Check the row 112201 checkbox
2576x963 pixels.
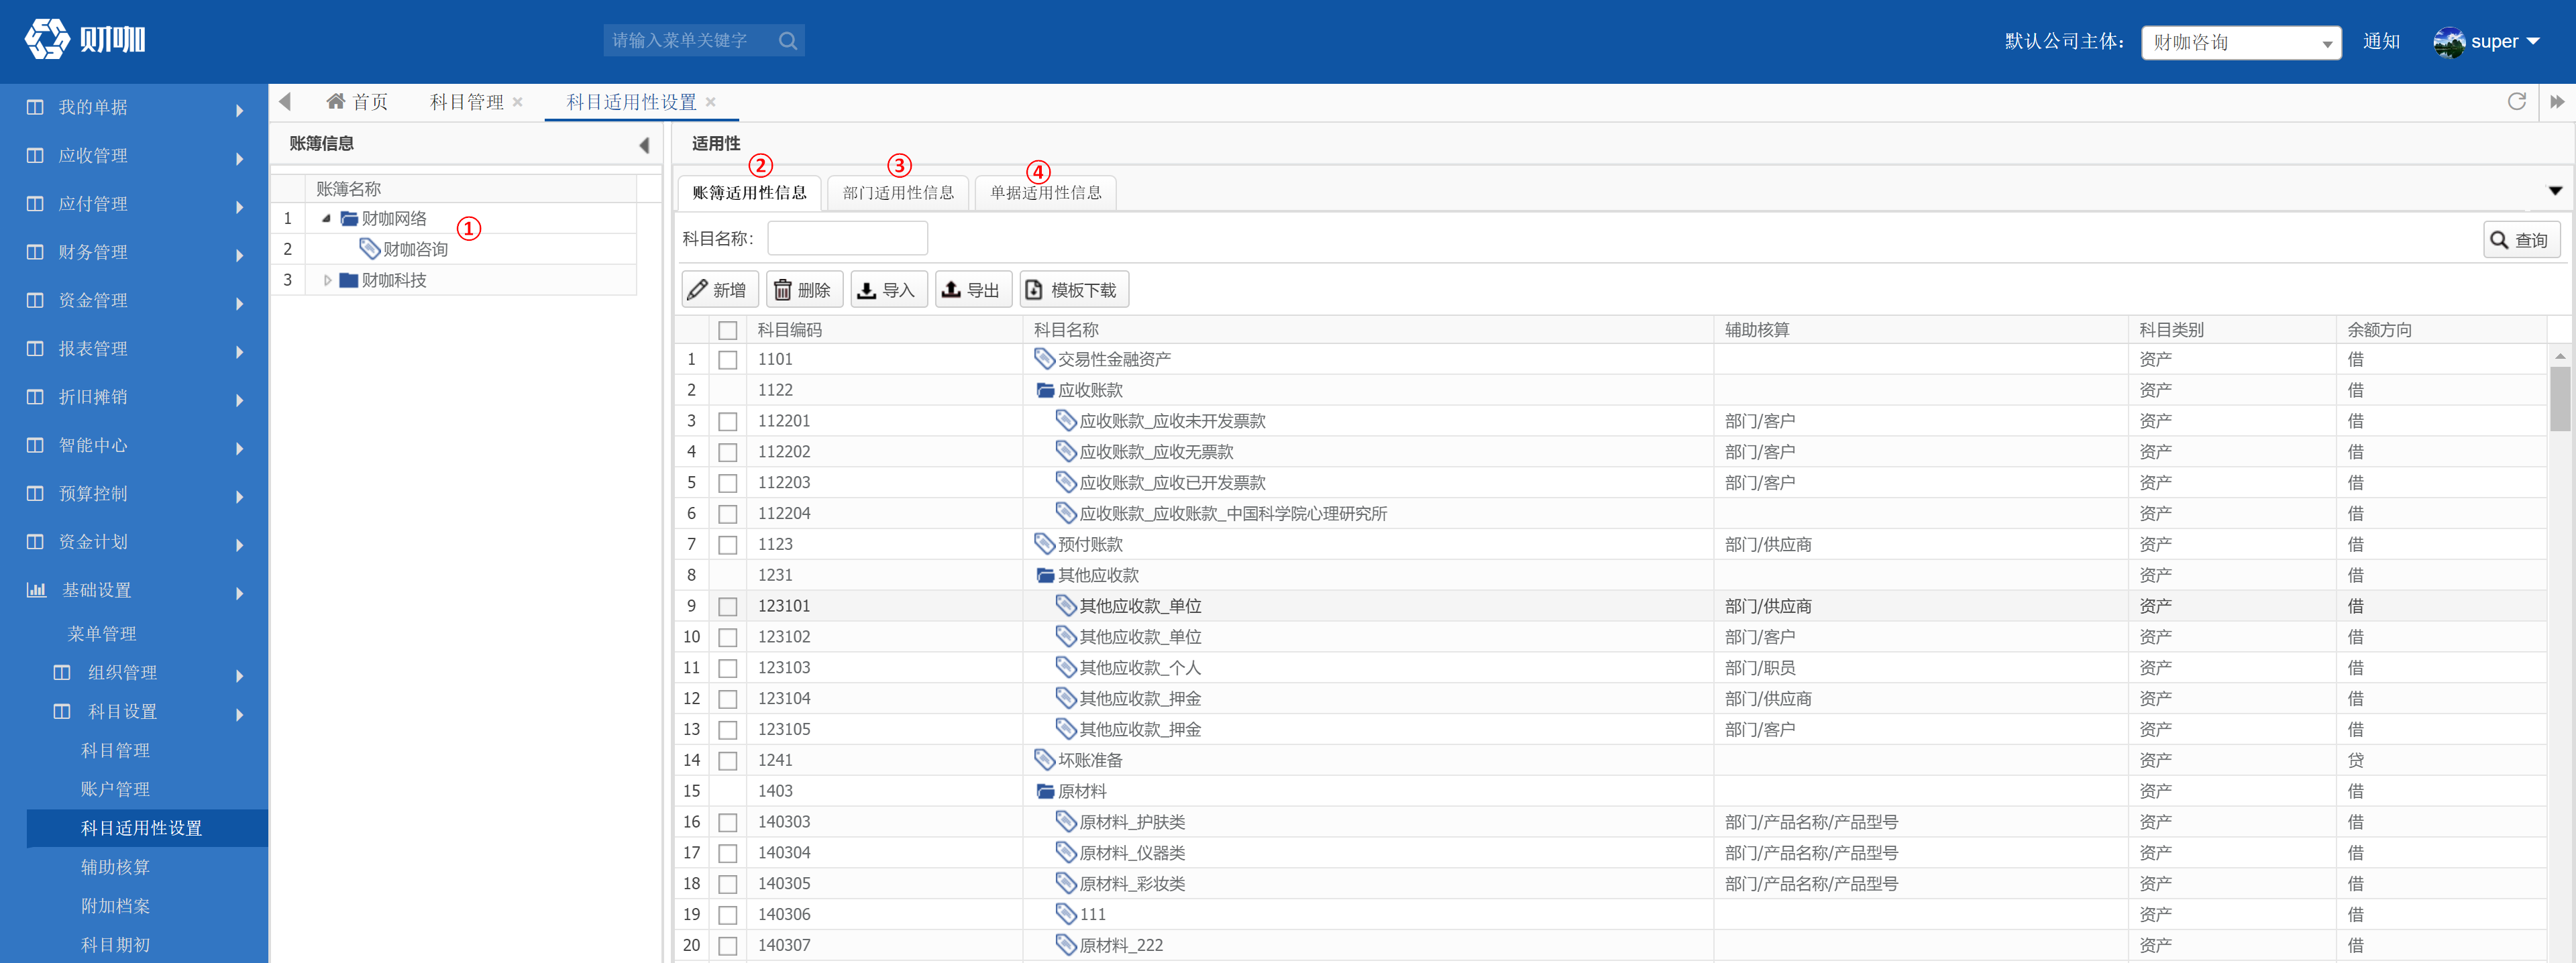tap(728, 422)
